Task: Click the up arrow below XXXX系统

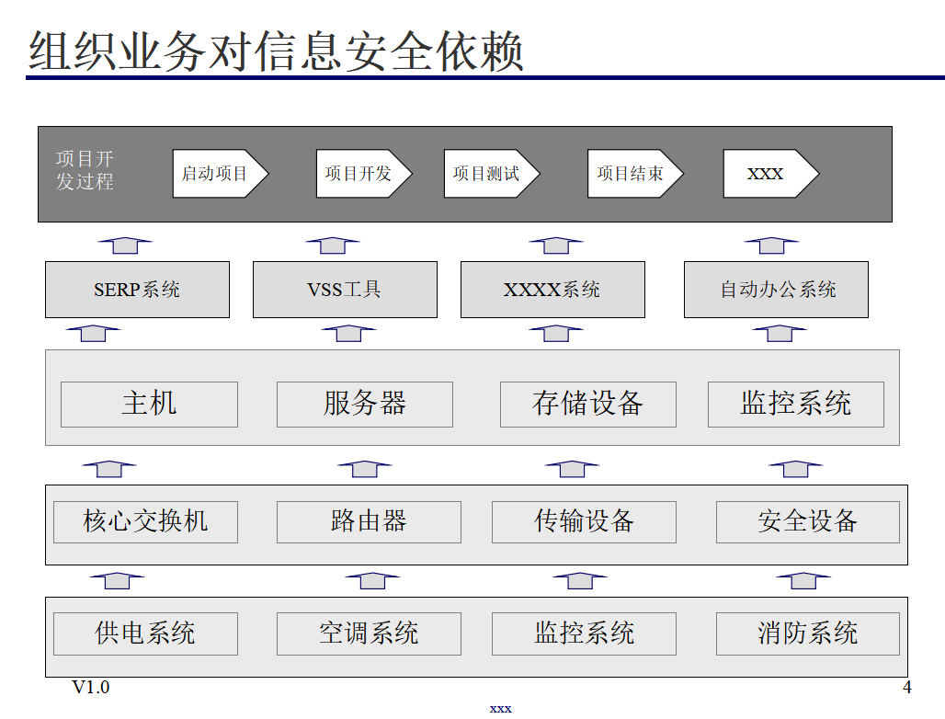Action: click(556, 333)
